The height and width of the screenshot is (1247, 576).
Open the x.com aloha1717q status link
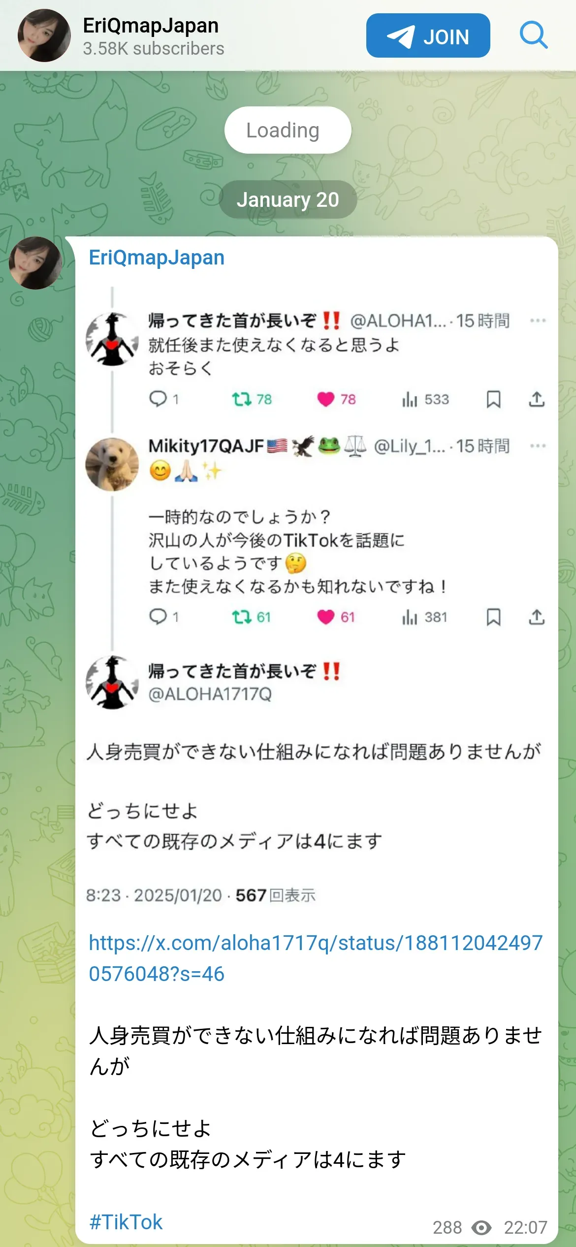316,958
